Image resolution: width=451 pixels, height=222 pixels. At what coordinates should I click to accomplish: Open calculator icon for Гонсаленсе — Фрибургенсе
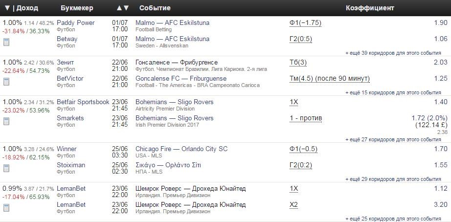pyautogui.click(x=6, y=82)
